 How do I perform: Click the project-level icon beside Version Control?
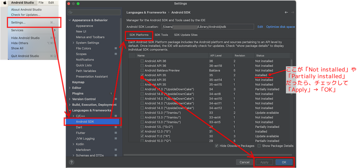click(116, 99)
